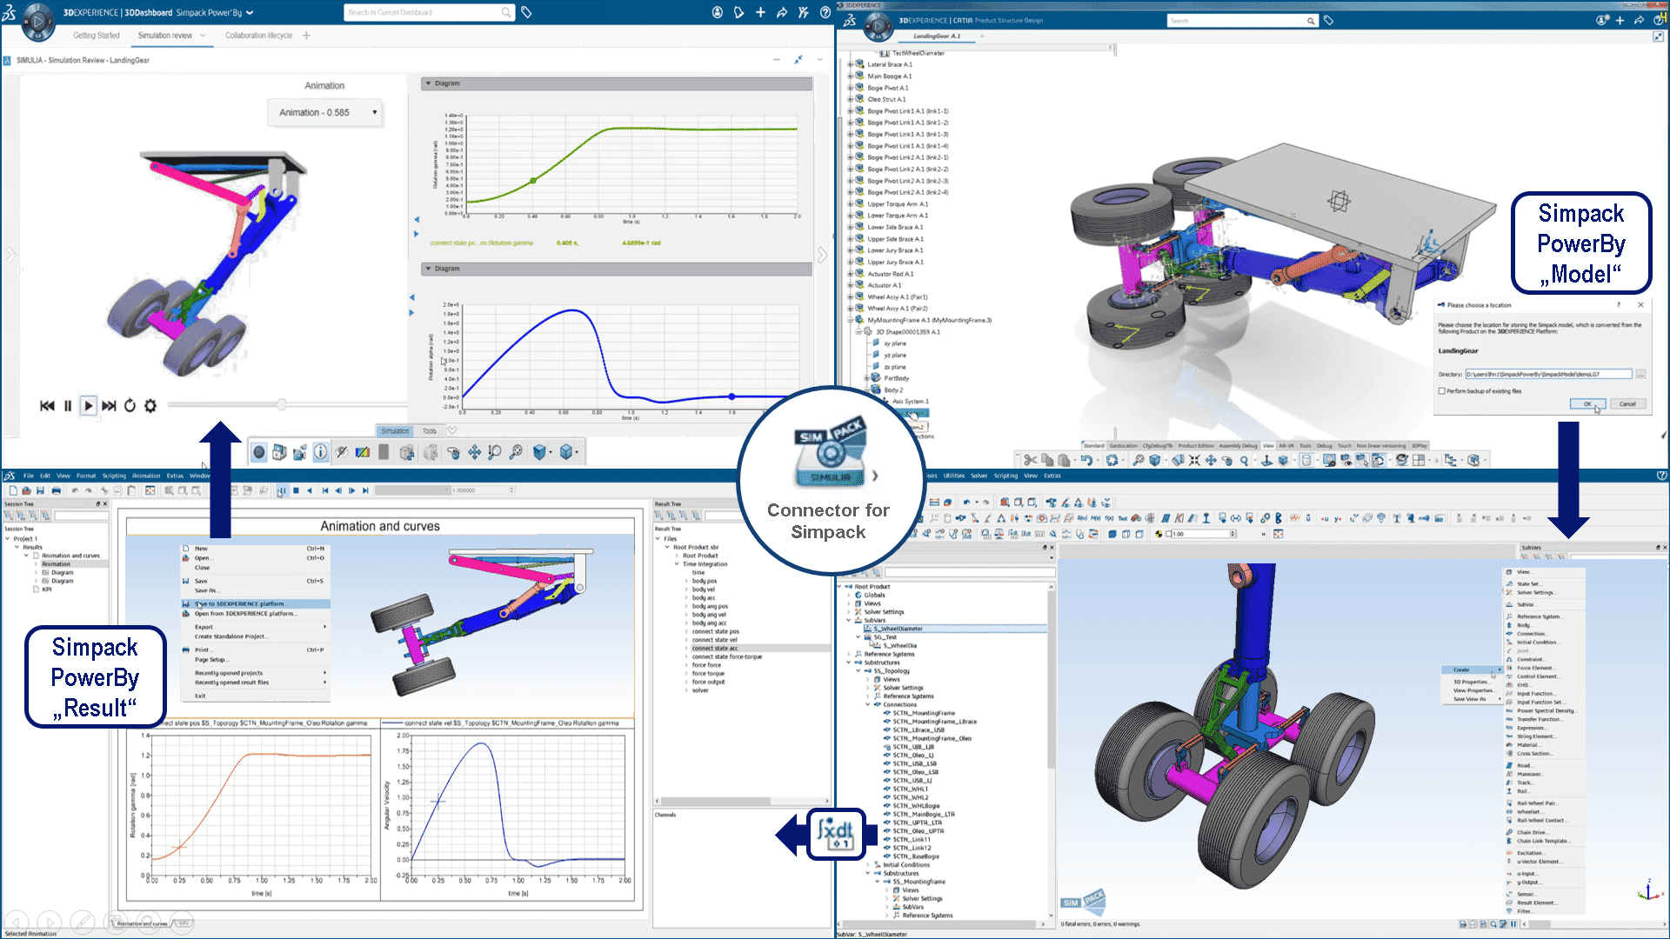Click the 3DEXPERIENCE compass in the dashboard window
The height and width of the screenshot is (939, 1670).
coord(38,23)
